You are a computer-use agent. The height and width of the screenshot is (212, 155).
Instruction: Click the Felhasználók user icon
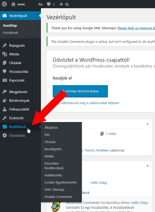pos(5,109)
